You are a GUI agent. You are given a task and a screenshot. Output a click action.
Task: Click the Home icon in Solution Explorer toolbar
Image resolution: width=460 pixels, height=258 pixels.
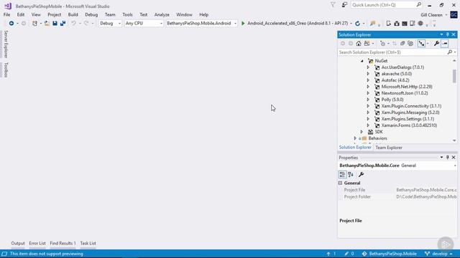359,44
